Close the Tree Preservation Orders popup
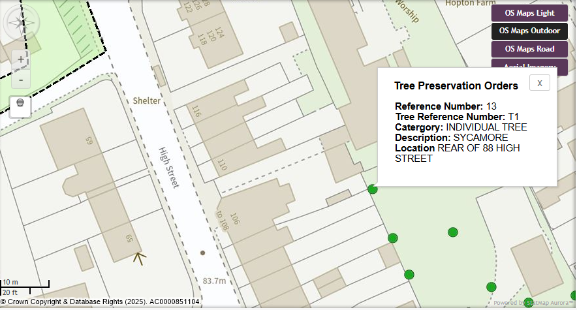 [x=539, y=83]
